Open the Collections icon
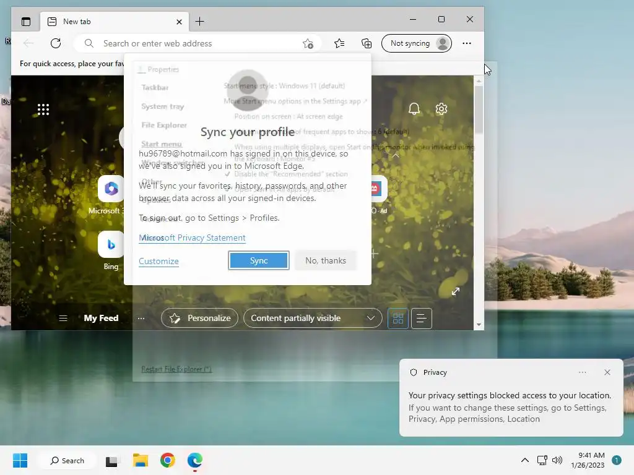Image resolution: width=634 pixels, height=475 pixels. pyautogui.click(x=367, y=43)
